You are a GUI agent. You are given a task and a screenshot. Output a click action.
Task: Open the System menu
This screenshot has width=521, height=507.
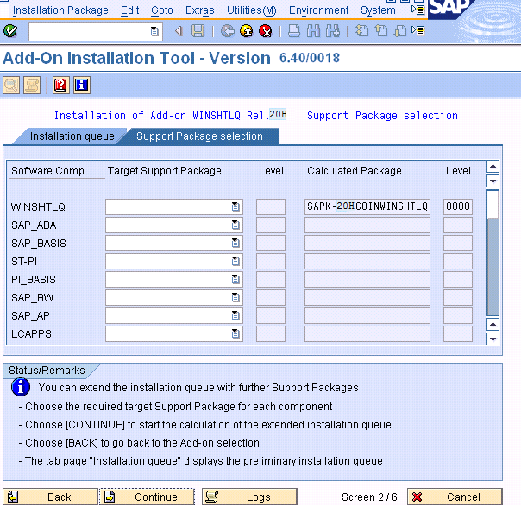pos(378,10)
